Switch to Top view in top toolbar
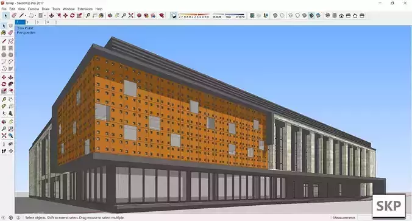The image size is (412, 221). 334,15
